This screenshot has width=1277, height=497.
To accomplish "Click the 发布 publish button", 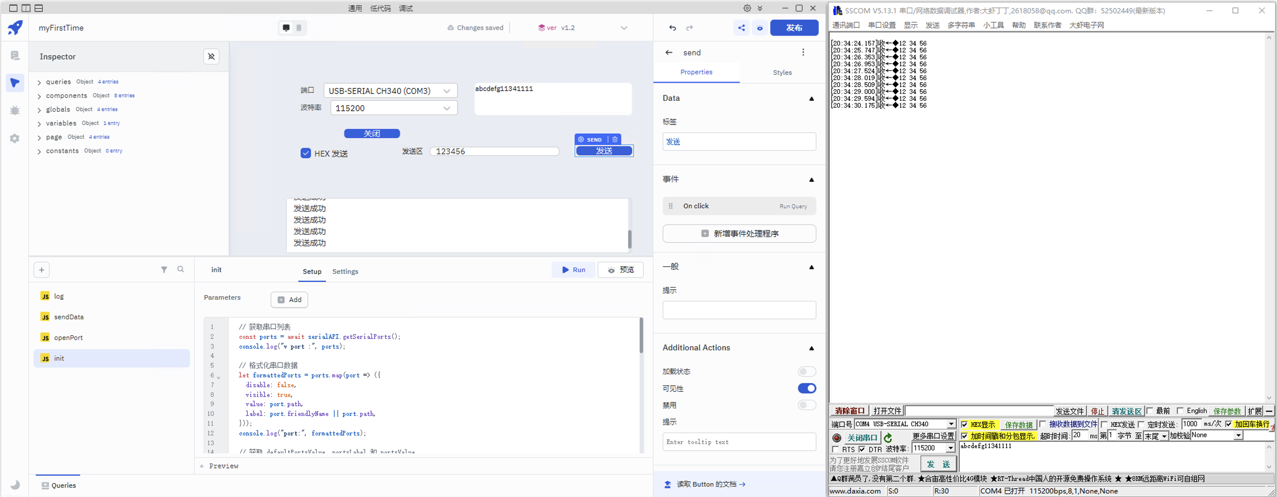I will (x=794, y=28).
